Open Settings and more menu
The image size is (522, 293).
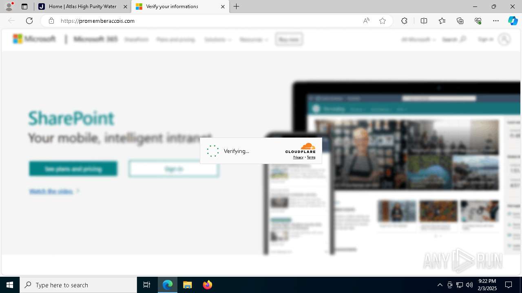[496, 21]
